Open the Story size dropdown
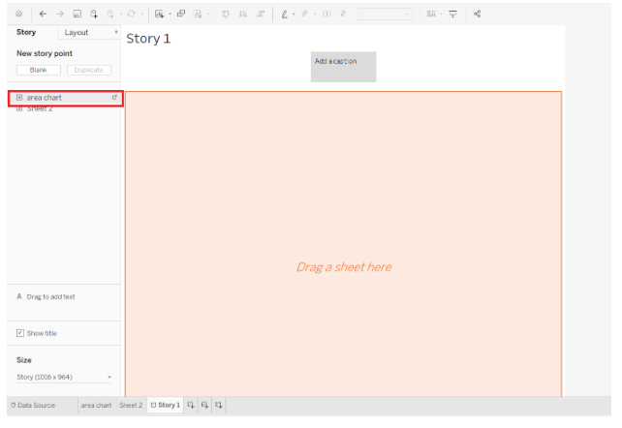 tap(64, 377)
